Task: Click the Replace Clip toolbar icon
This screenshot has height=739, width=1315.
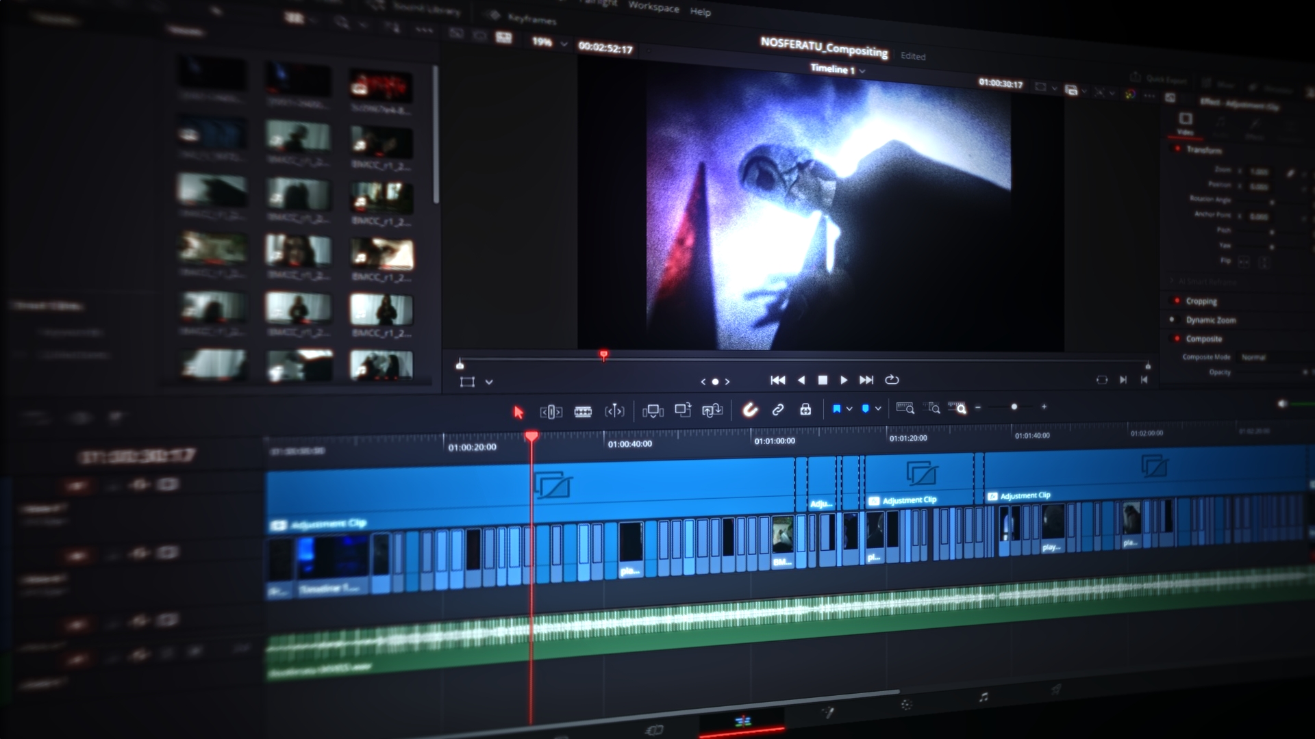Action: tap(712, 410)
